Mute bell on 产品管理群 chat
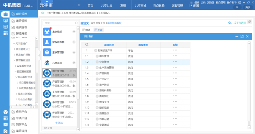 click(74, 86)
